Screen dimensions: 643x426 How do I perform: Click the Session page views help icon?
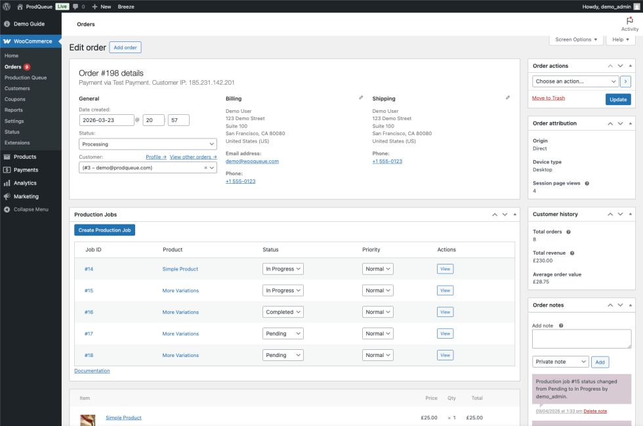coord(587,184)
